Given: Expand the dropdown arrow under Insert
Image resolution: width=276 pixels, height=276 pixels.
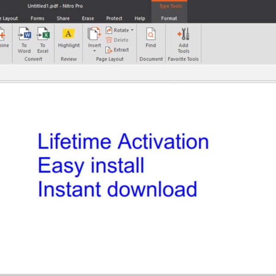Looking at the screenshot, I should point(94,51).
